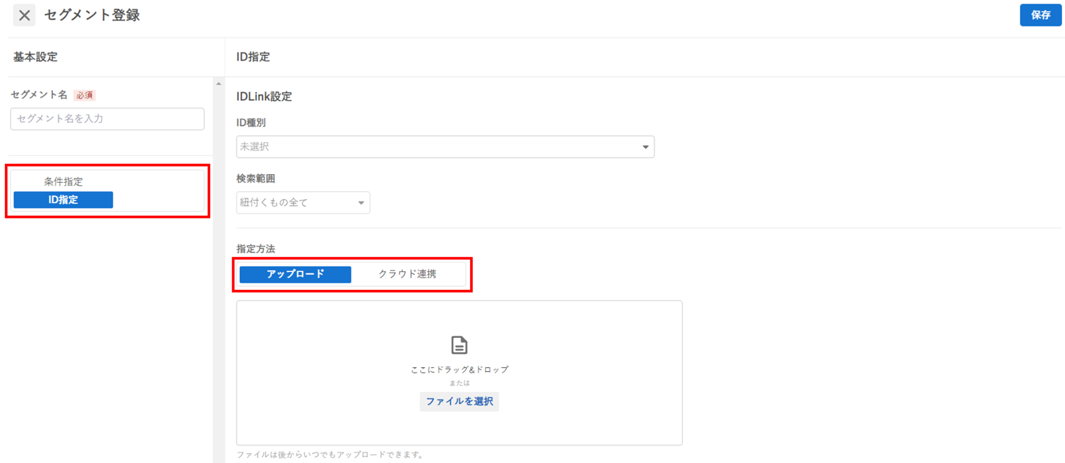Click the document icon in the drop zone
Image resolution: width=1065 pixels, height=463 pixels.
tap(459, 345)
